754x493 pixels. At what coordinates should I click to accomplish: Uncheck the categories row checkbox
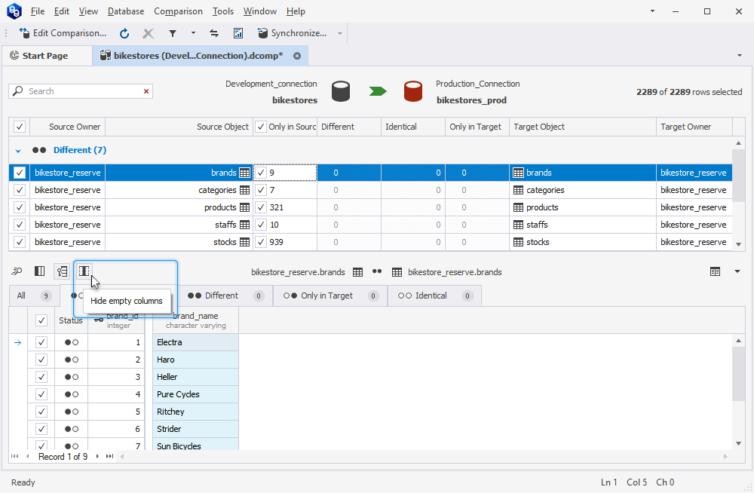(x=20, y=190)
